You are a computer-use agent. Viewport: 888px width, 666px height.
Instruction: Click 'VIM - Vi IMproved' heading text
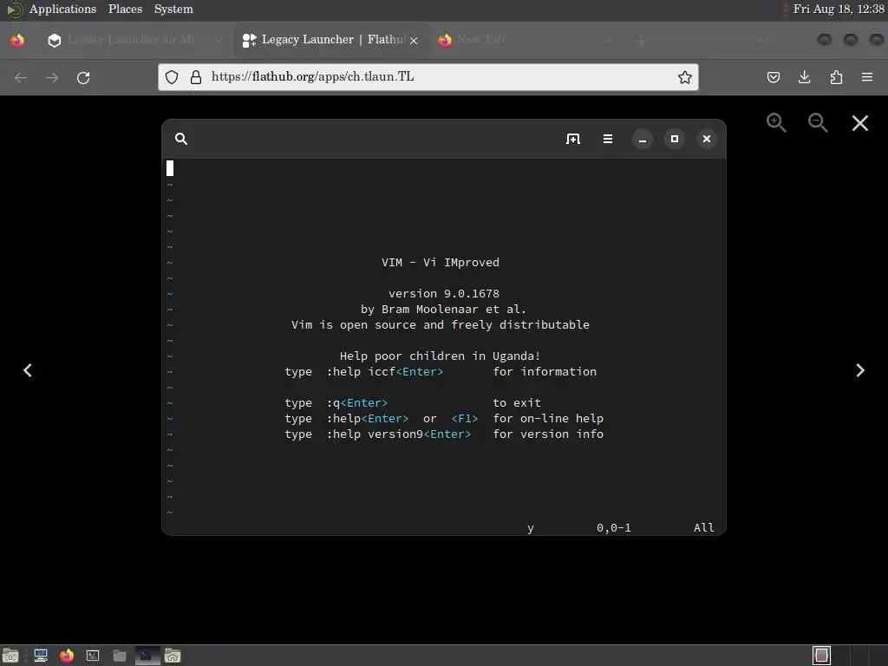point(441,263)
